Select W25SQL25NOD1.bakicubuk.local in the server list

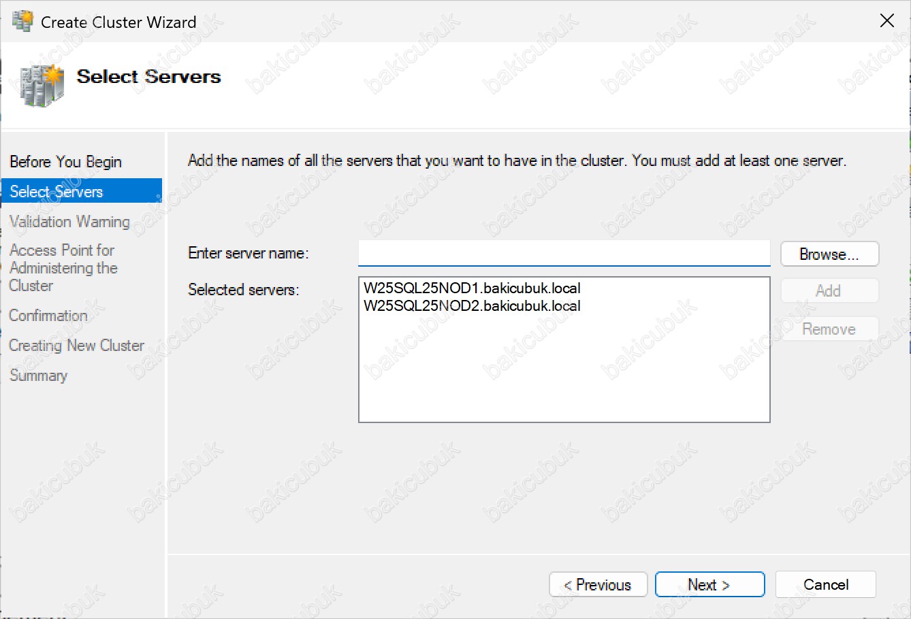472,288
